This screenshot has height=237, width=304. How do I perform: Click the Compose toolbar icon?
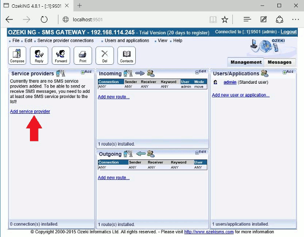[17, 56]
